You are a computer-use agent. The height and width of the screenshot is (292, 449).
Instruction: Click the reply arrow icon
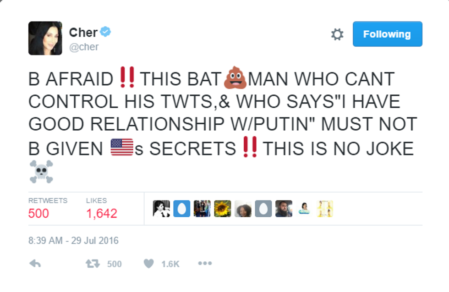(35, 264)
